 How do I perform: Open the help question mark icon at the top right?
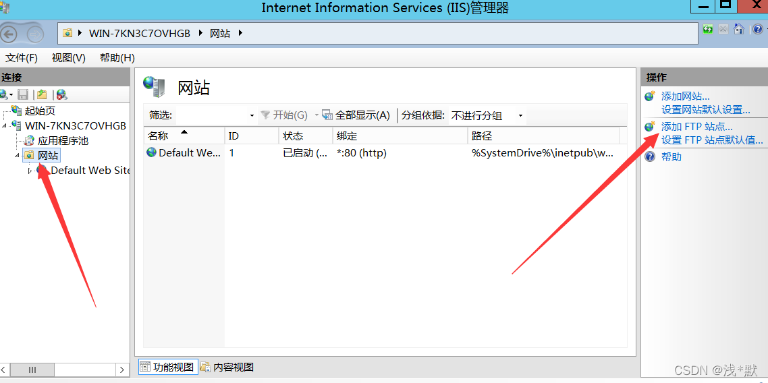pyautogui.click(x=757, y=30)
